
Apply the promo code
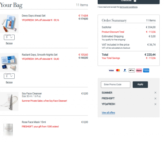pyautogui.click(x=140, y=85)
